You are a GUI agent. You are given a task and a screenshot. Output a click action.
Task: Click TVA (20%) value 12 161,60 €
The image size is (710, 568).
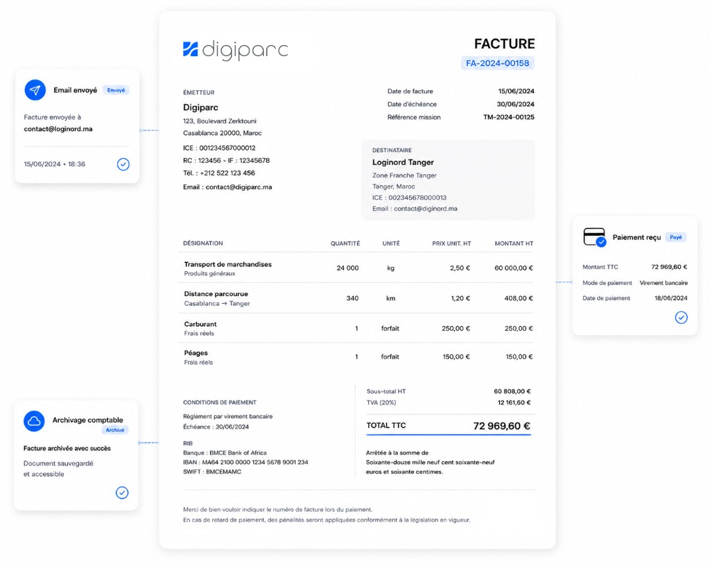[514, 403]
